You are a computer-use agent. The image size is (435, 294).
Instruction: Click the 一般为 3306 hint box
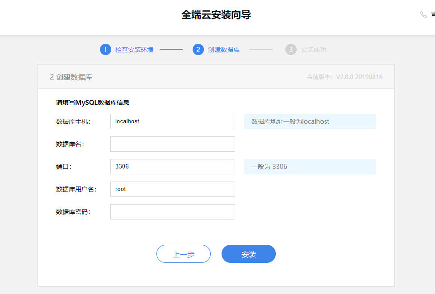[310, 167]
